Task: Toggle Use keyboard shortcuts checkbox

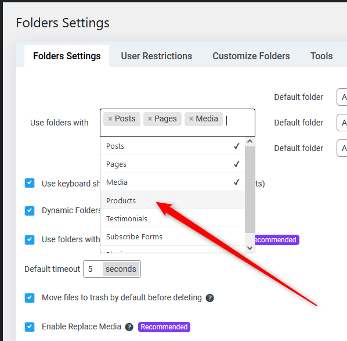Action: click(x=30, y=183)
